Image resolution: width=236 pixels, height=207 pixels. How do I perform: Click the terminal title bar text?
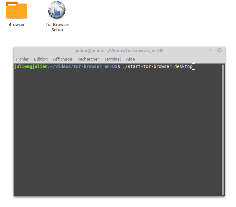click(x=119, y=51)
